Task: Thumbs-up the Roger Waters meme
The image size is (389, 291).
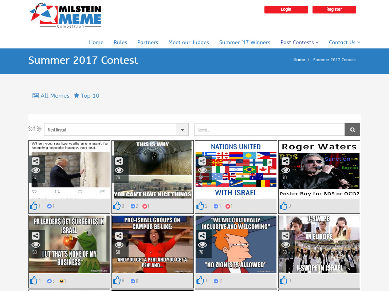Action: (284, 206)
